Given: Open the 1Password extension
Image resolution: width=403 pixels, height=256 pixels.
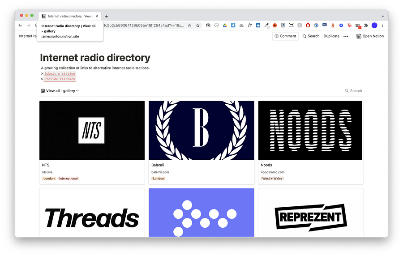Looking at the screenshot, I should 317,26.
